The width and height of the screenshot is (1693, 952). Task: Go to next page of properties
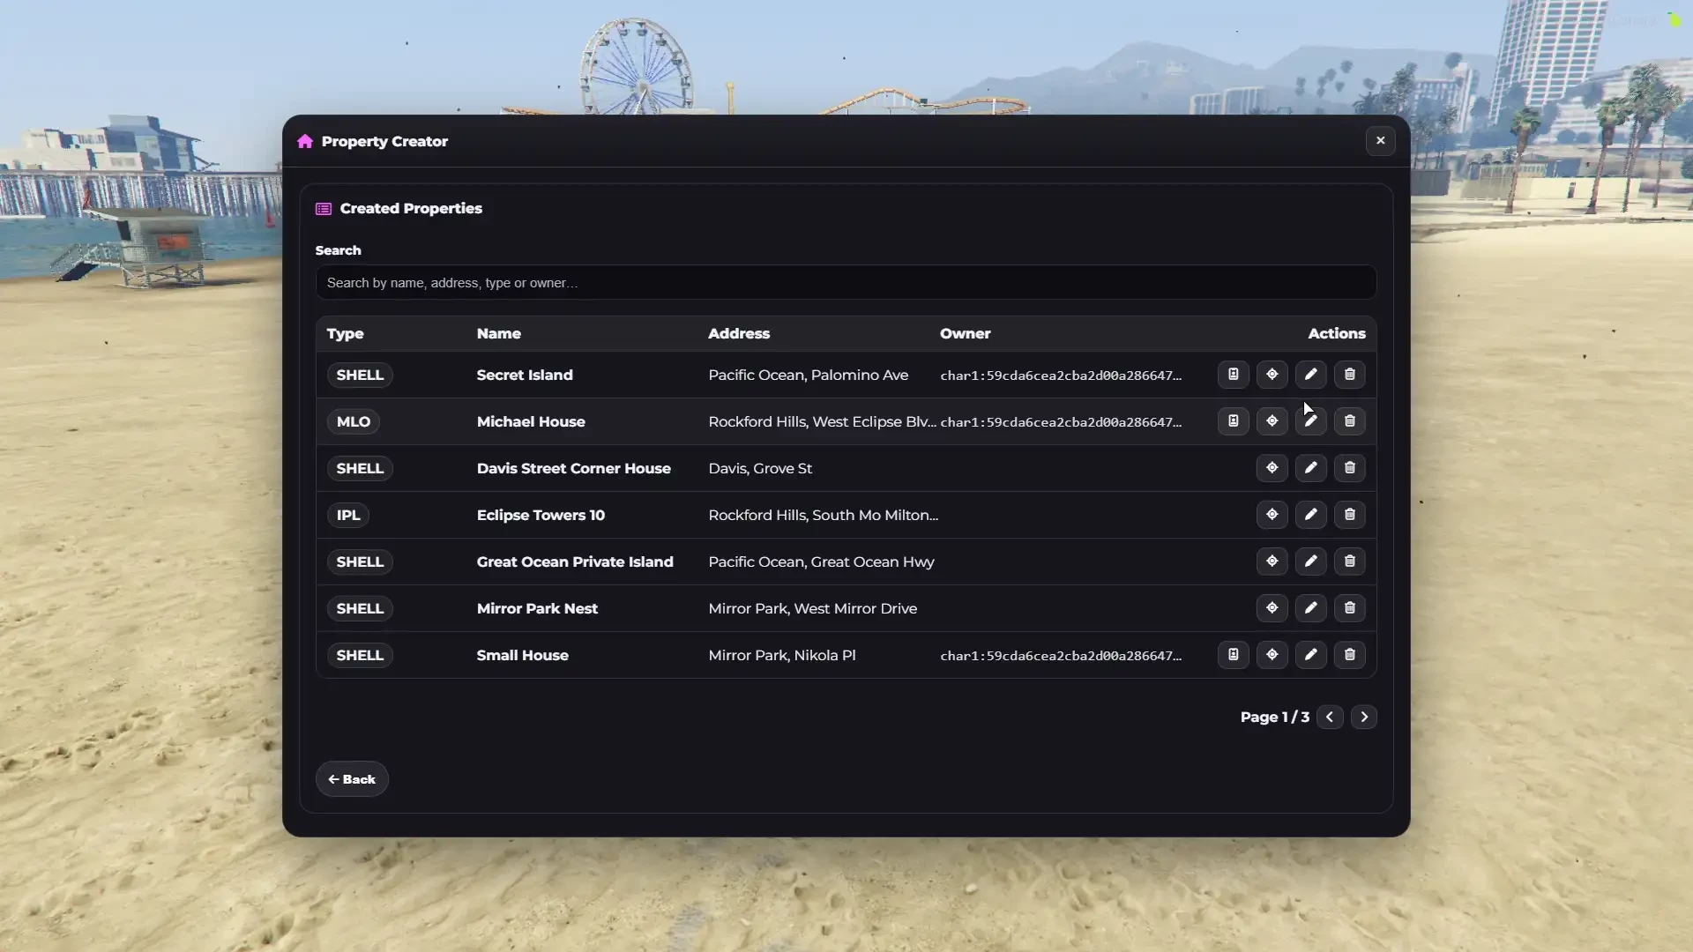click(1364, 718)
